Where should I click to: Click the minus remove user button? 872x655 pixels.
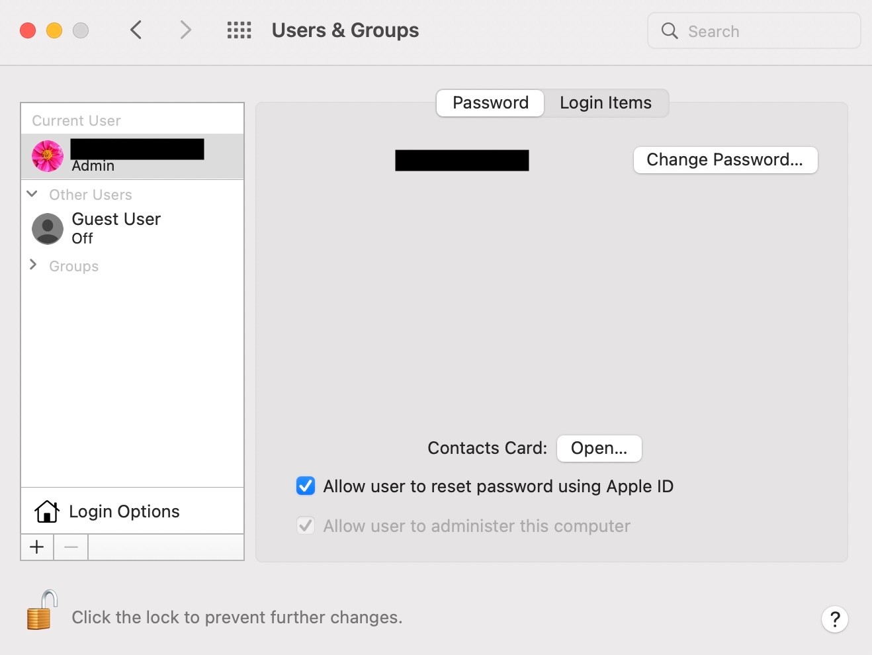[71, 547]
